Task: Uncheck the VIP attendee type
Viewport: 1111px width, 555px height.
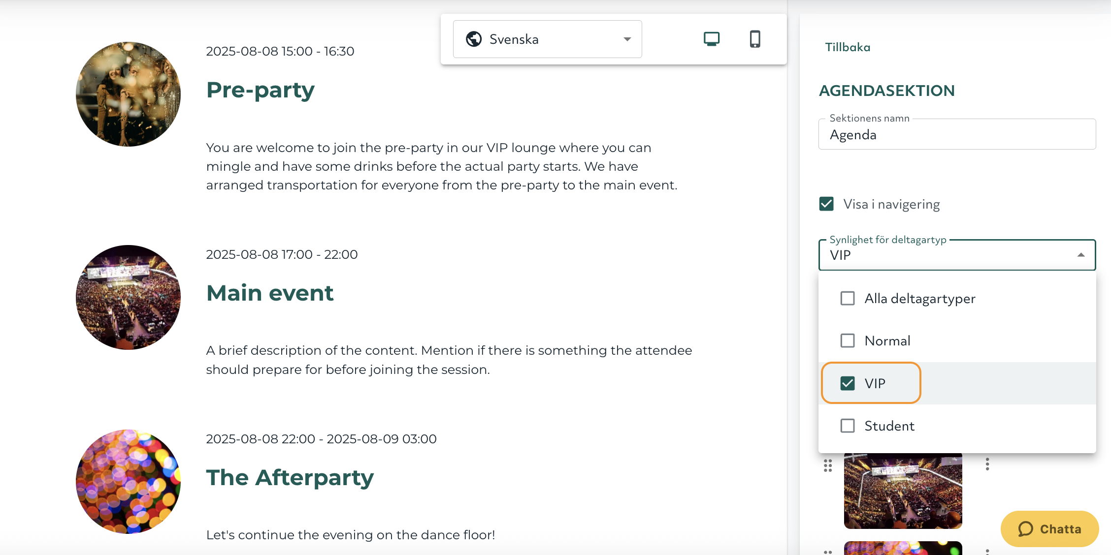Action: pyautogui.click(x=848, y=383)
